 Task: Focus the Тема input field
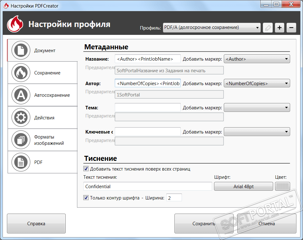coord(148,107)
